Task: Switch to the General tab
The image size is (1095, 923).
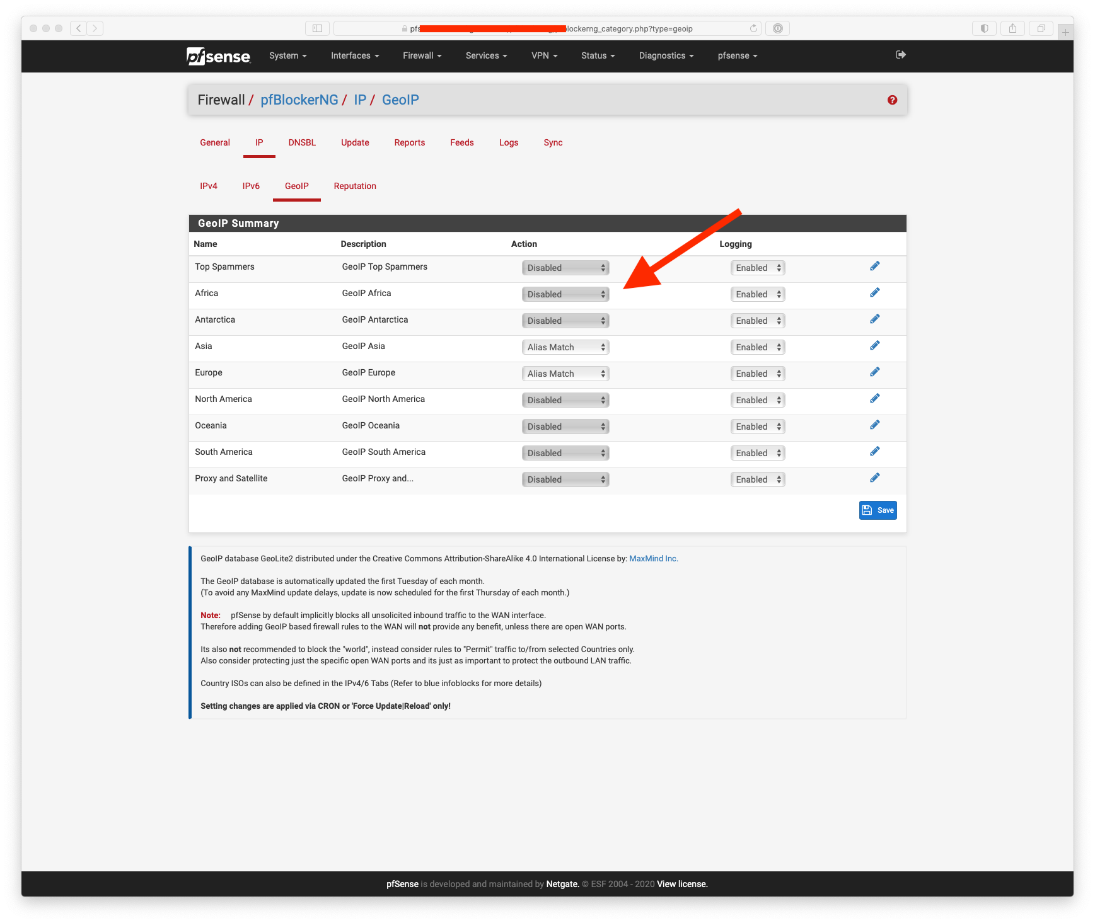Action: point(215,142)
